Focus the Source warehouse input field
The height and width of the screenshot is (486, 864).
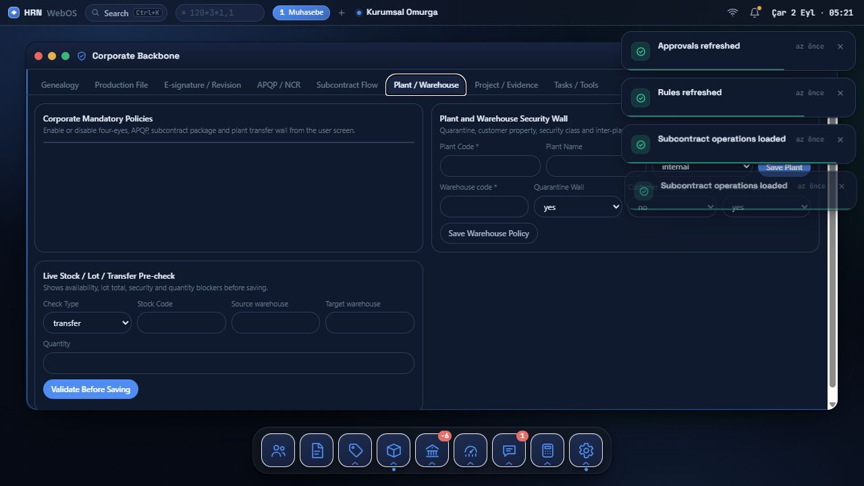[x=275, y=323]
